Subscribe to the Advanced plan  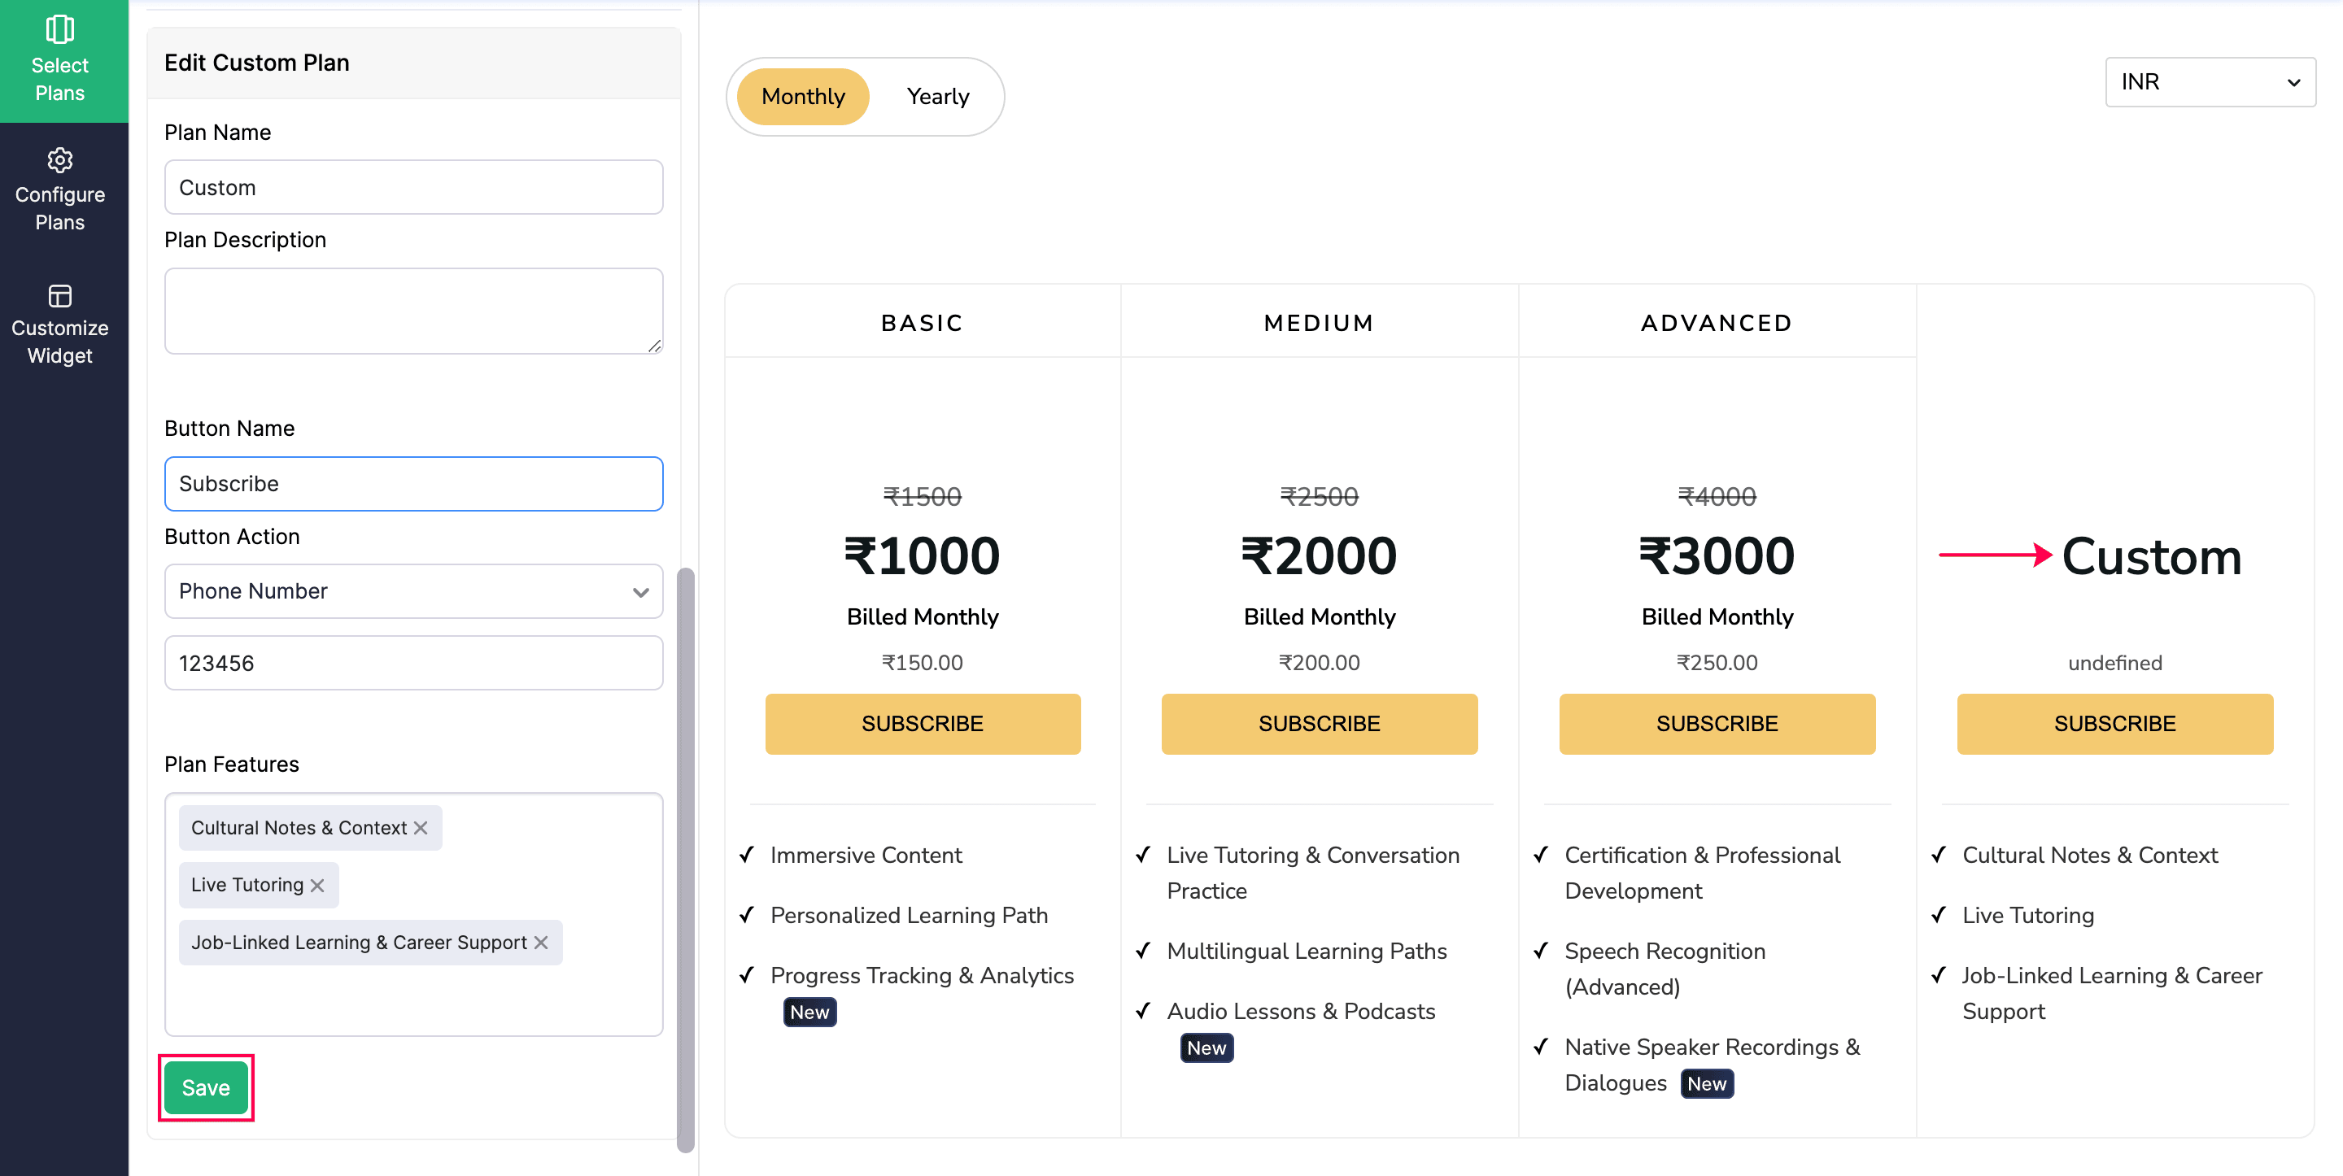pyautogui.click(x=1717, y=723)
